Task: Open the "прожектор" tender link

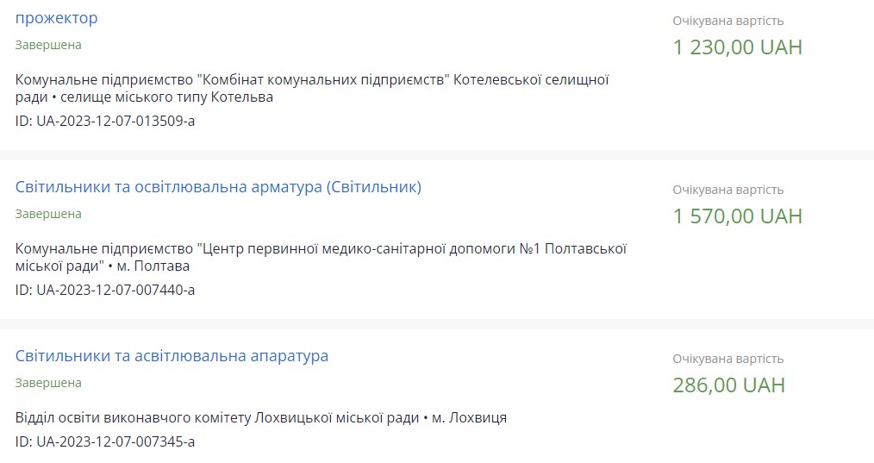Action: pyautogui.click(x=57, y=18)
